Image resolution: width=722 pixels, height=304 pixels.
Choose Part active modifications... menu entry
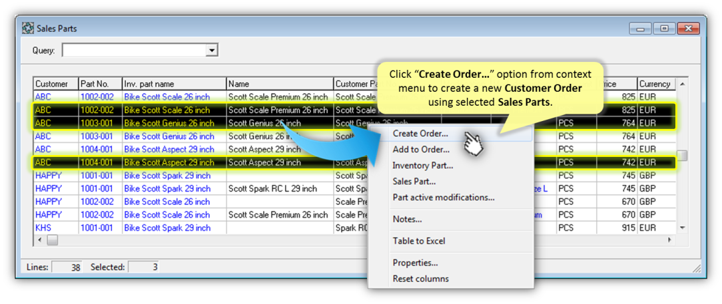tap(444, 198)
